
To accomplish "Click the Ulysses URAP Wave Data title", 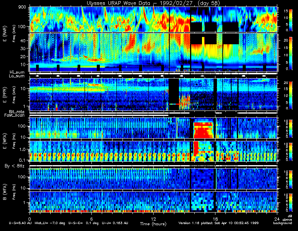I will tap(153, 3).
